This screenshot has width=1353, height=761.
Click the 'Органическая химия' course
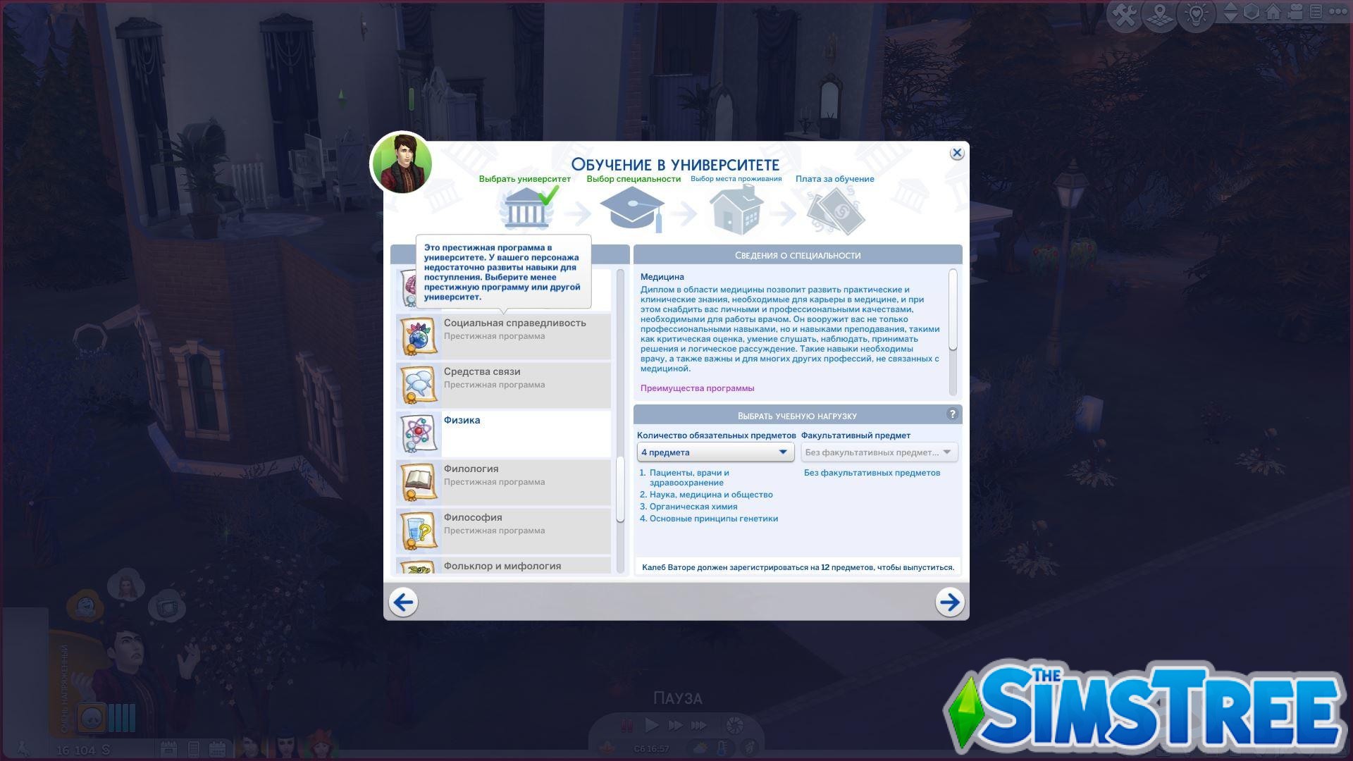point(693,507)
